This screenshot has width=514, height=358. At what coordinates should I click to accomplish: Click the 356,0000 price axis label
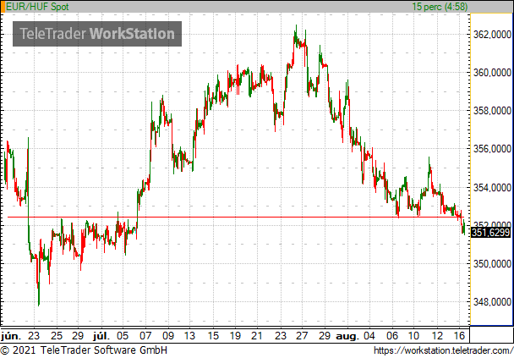click(x=492, y=149)
